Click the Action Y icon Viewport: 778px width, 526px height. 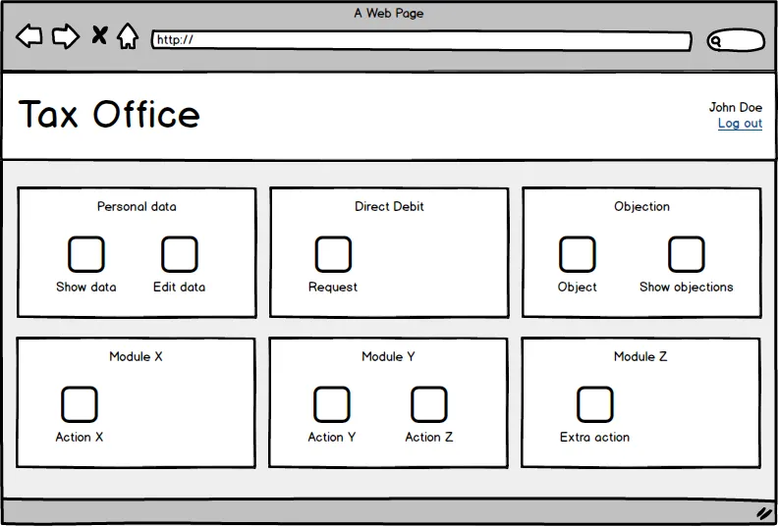pos(332,404)
